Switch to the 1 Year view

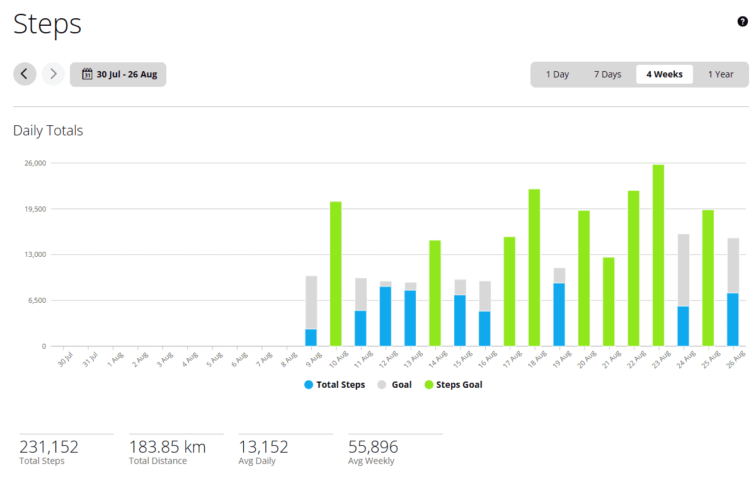coord(721,74)
